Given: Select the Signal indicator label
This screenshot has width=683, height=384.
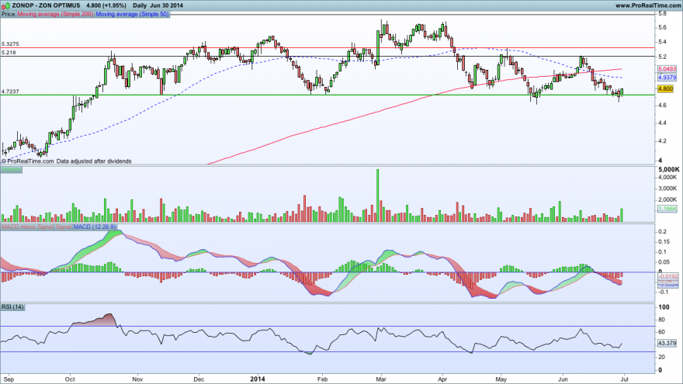Looking at the screenshot, I should [63, 227].
